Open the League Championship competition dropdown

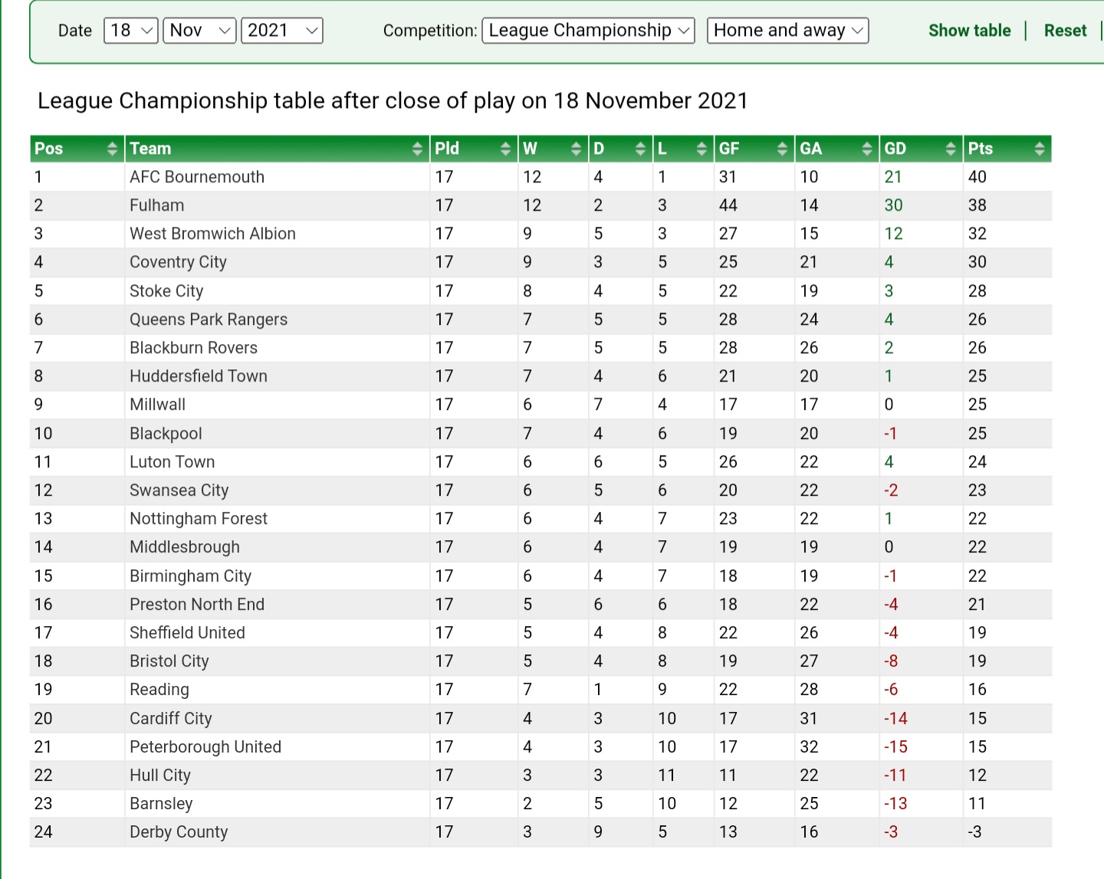click(x=588, y=31)
